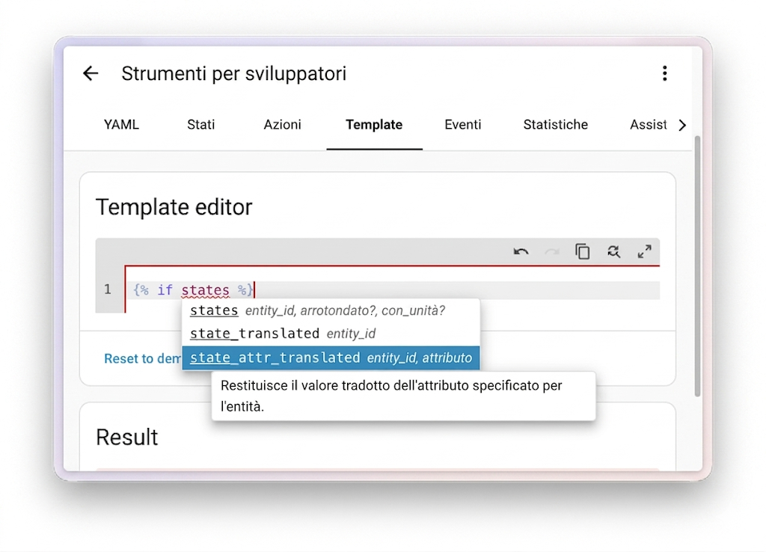Choose the 'state_translated' autocomplete suggestion
The height and width of the screenshot is (552, 766).
click(x=331, y=334)
